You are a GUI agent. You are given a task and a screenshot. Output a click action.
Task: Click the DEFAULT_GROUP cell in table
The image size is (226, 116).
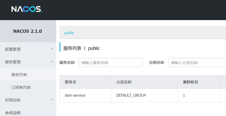point(131,95)
